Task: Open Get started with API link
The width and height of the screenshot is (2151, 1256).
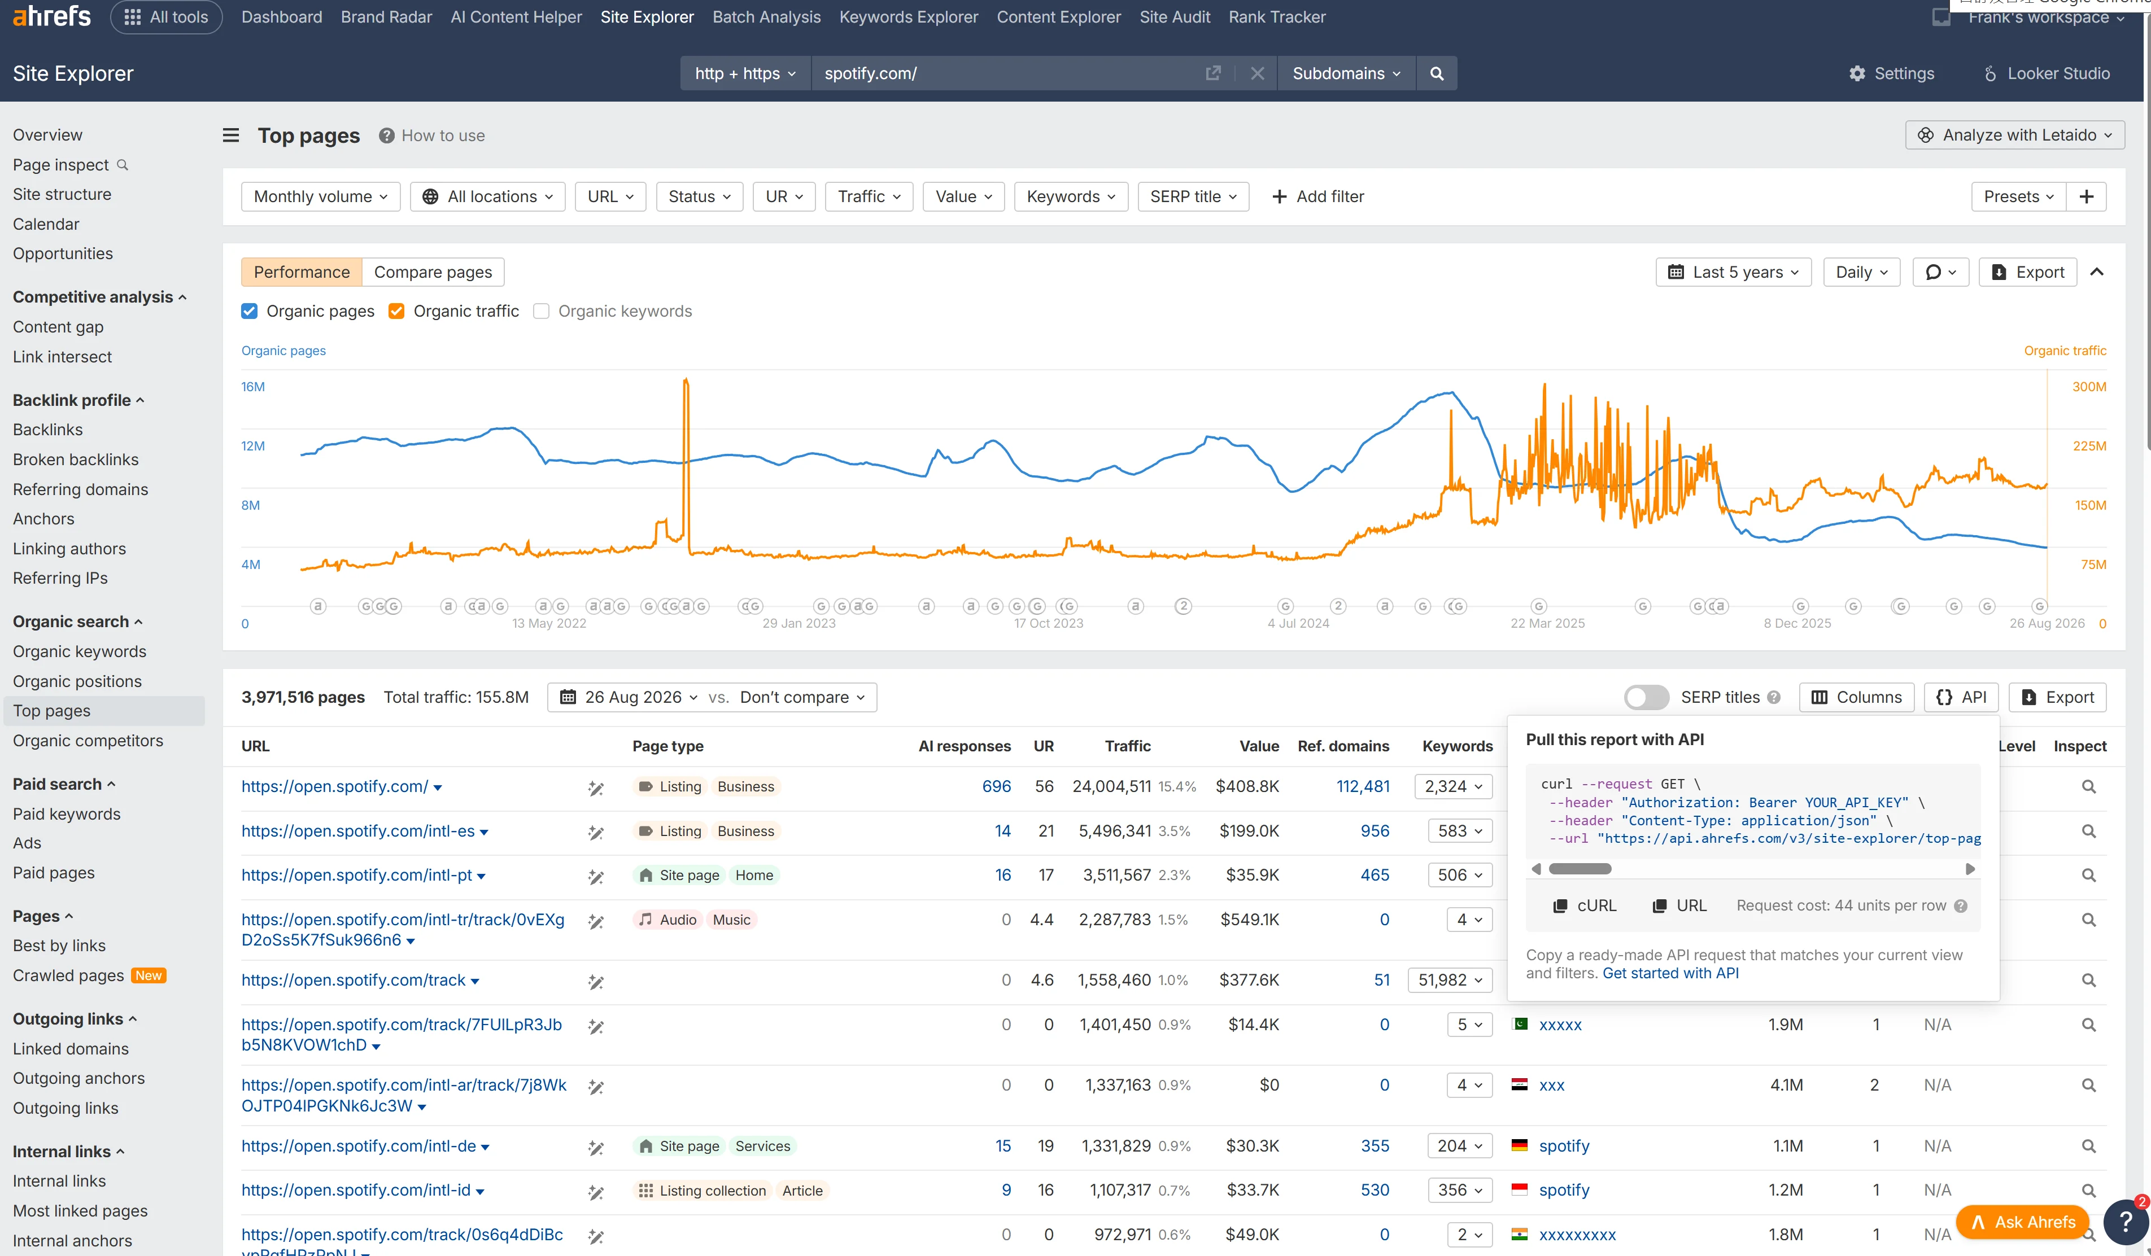Action: click(1670, 974)
